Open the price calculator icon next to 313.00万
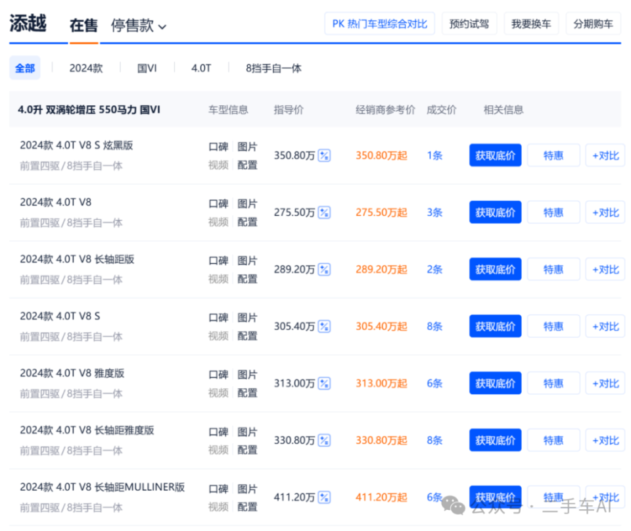The height and width of the screenshot is (531, 631). (324, 383)
